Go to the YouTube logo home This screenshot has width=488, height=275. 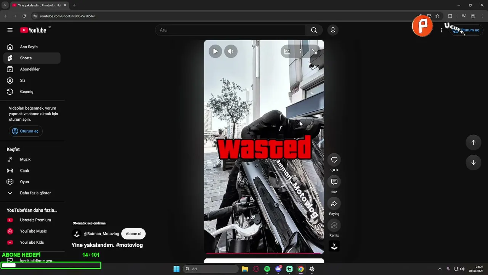pos(33,30)
